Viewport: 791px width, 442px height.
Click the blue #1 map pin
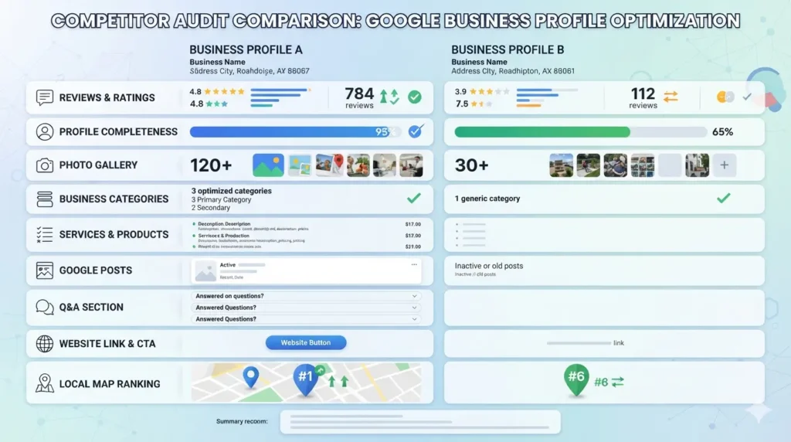[x=306, y=379]
